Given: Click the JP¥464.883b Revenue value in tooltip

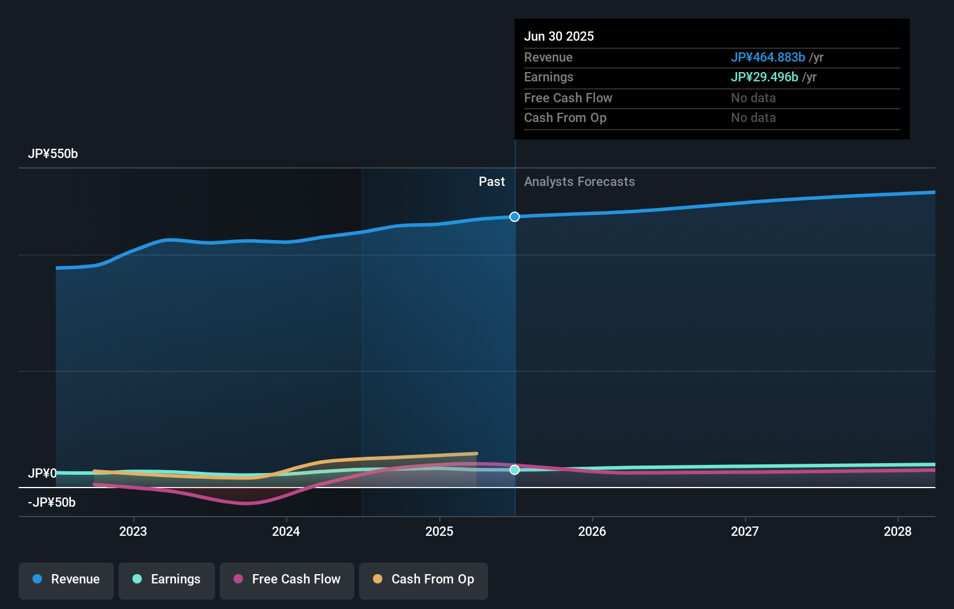Looking at the screenshot, I should (767, 58).
